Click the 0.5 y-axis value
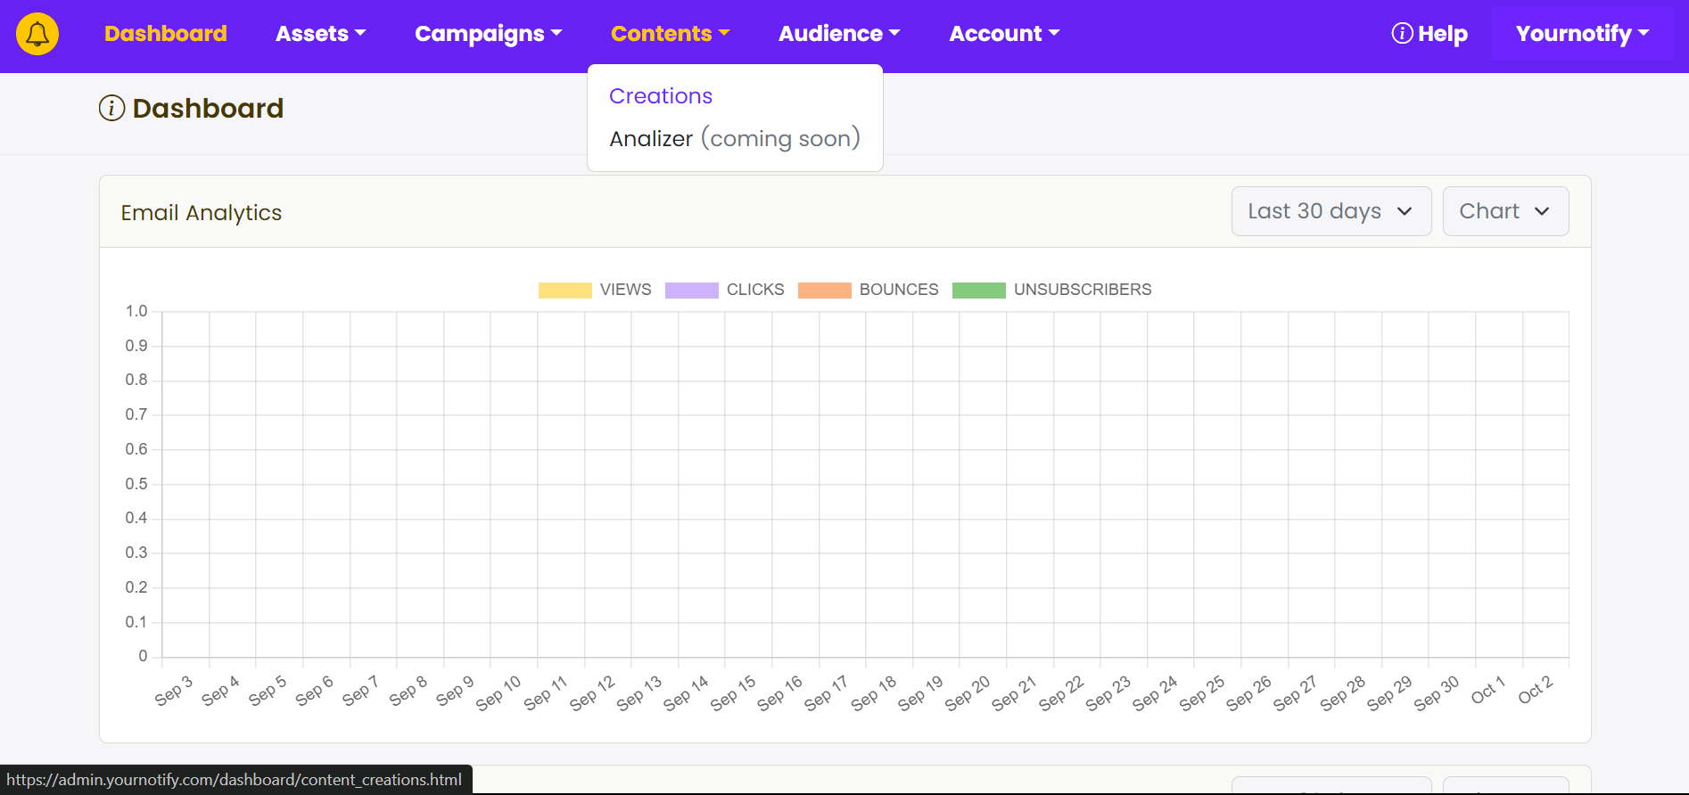The width and height of the screenshot is (1689, 795). pyautogui.click(x=136, y=484)
